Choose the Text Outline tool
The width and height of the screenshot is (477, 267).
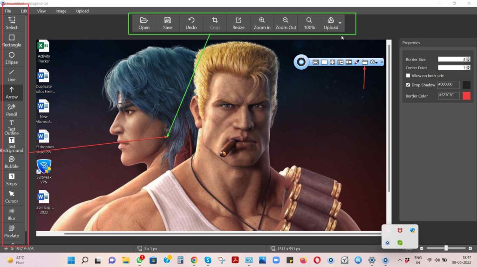coord(12,127)
